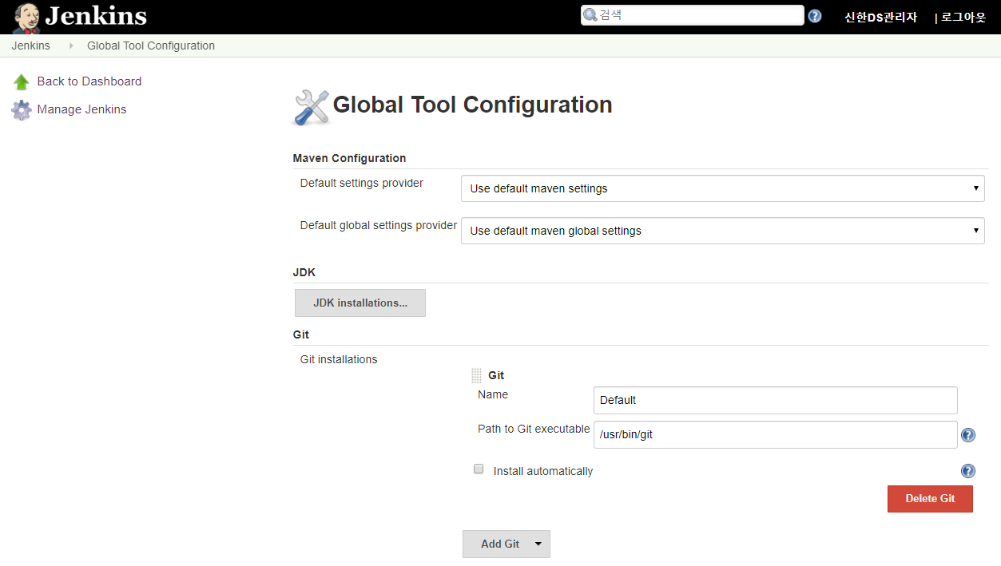Image resolution: width=1001 pixels, height=566 pixels.
Task: Open the Back to Dashboard link
Action: tap(89, 81)
